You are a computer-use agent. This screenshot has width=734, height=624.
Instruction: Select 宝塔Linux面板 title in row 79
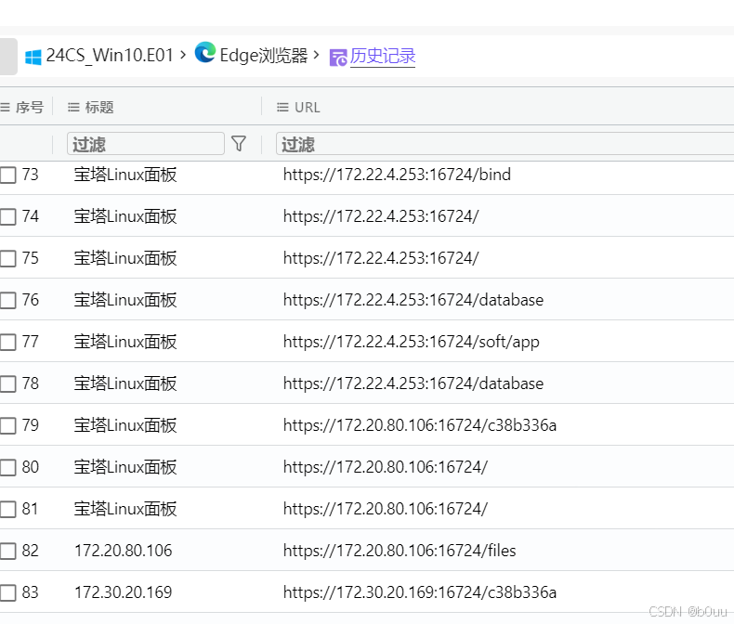(x=125, y=425)
